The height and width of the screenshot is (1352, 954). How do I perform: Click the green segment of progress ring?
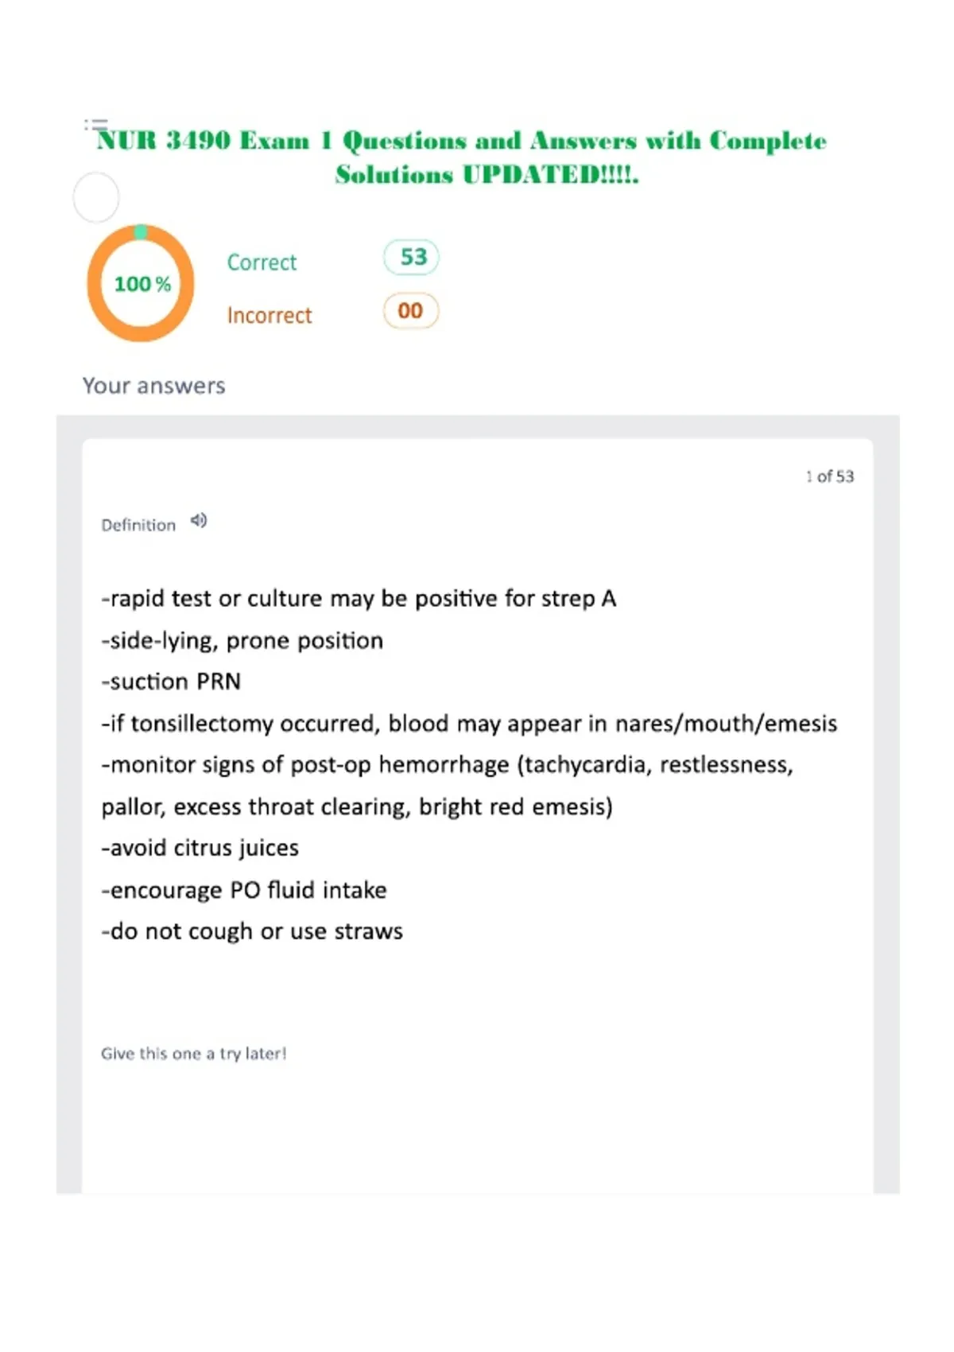tap(141, 231)
